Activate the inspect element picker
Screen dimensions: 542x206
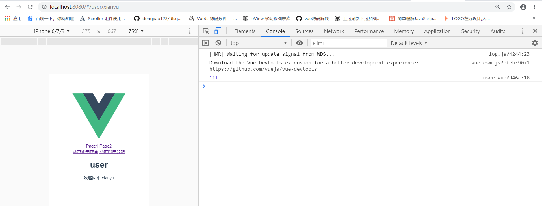point(206,31)
